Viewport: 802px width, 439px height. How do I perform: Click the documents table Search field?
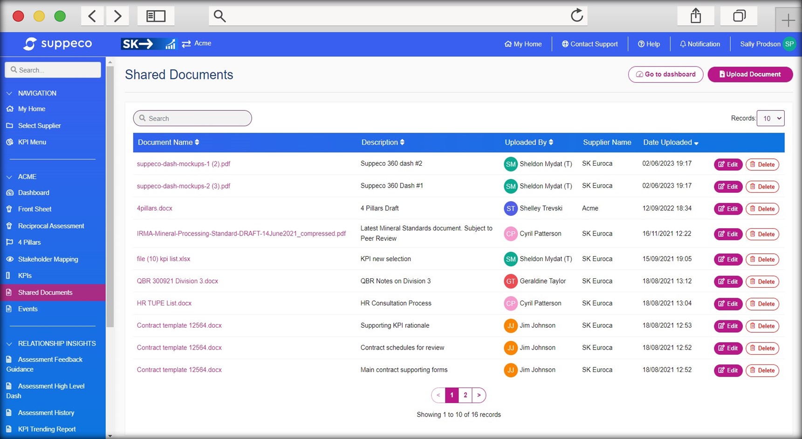click(192, 118)
